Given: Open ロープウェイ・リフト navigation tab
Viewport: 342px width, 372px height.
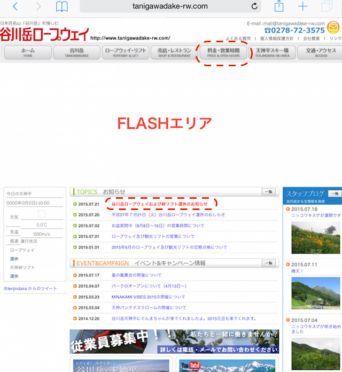Looking at the screenshot, I should (125, 52).
